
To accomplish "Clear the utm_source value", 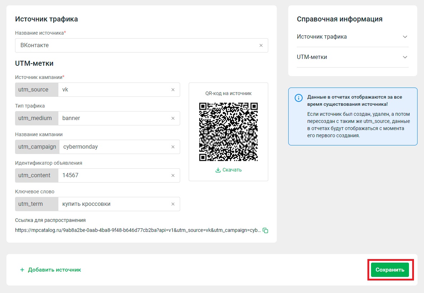I will click(x=173, y=90).
